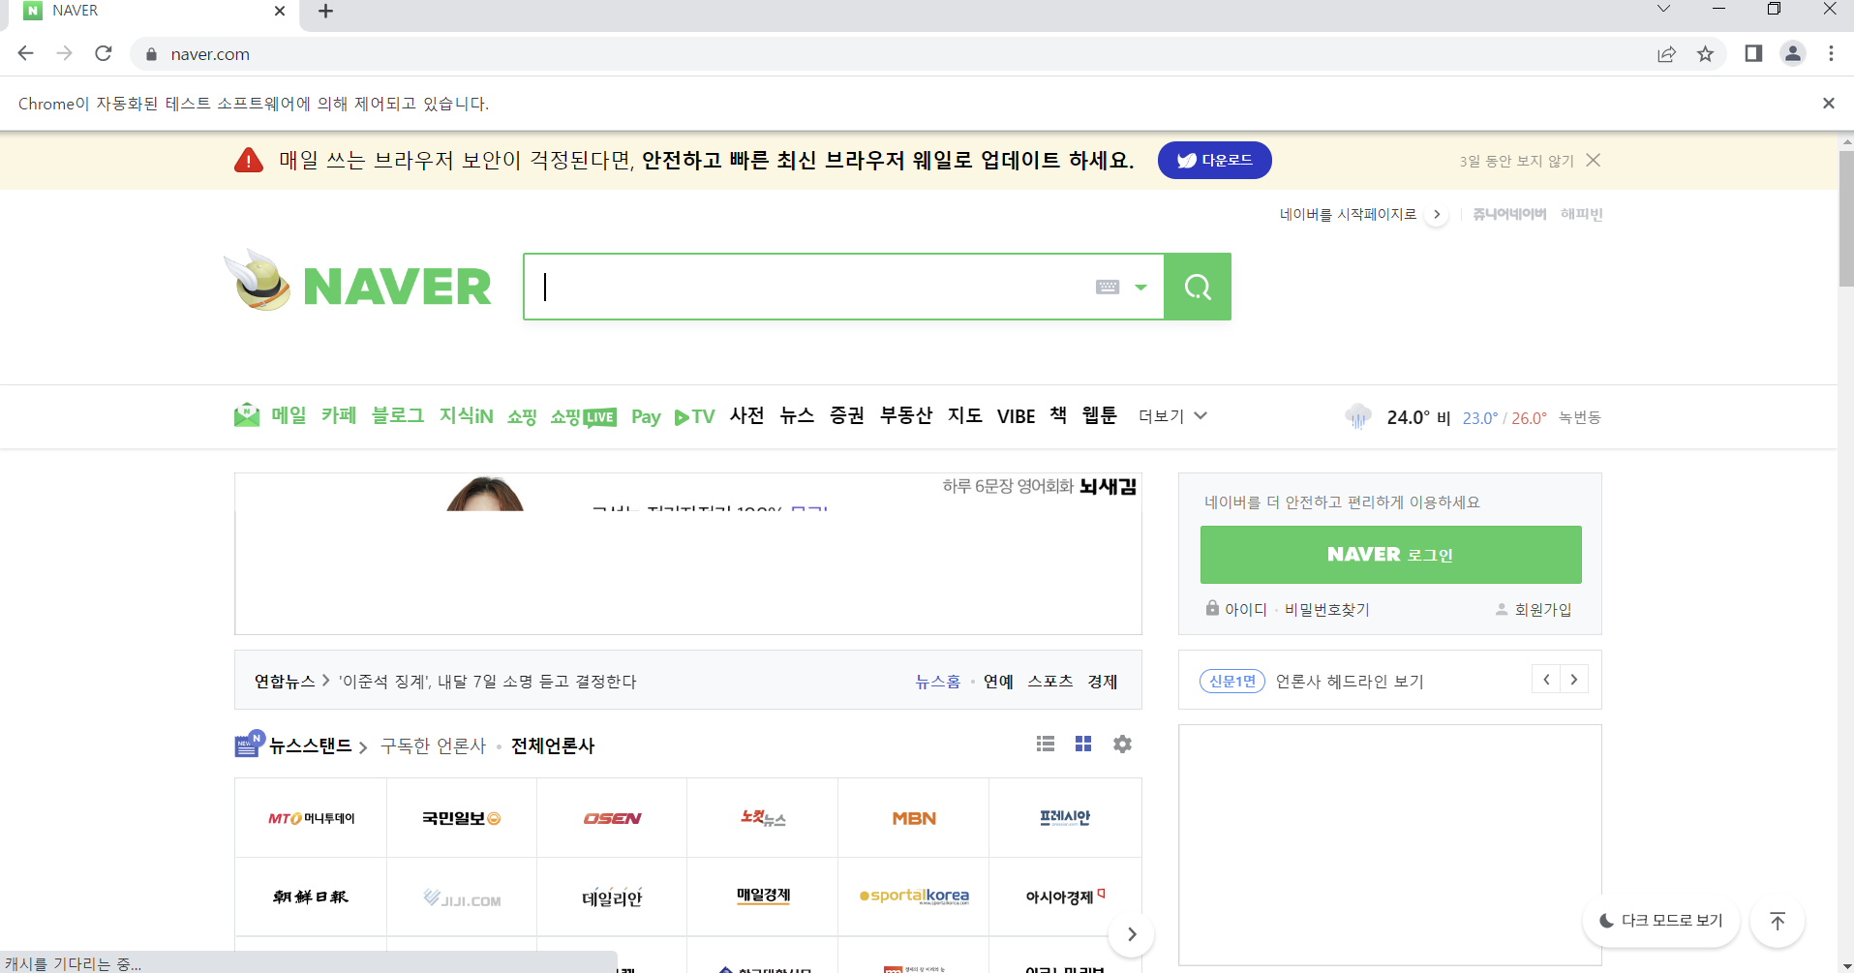Open the MBN publisher logo

click(x=914, y=818)
